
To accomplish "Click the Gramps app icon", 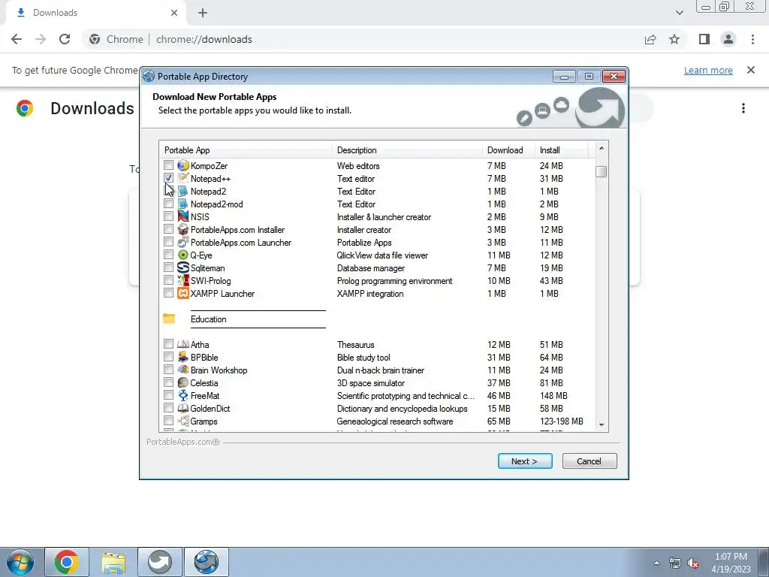I will tap(183, 421).
